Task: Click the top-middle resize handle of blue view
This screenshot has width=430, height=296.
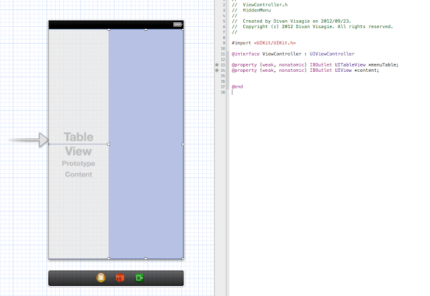Action: tap(146, 30)
